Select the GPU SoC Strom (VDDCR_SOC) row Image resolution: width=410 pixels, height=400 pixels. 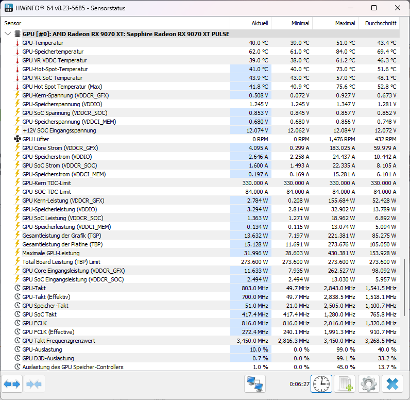(207, 165)
